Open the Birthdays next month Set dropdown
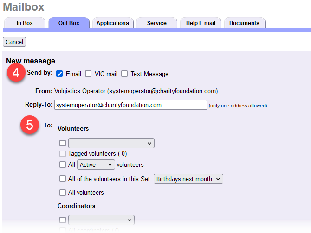Viewport: 311px width, 233px height. 188,179
